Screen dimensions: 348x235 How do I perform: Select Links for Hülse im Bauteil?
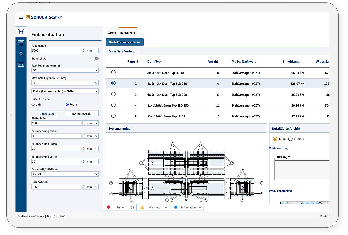[32, 104]
